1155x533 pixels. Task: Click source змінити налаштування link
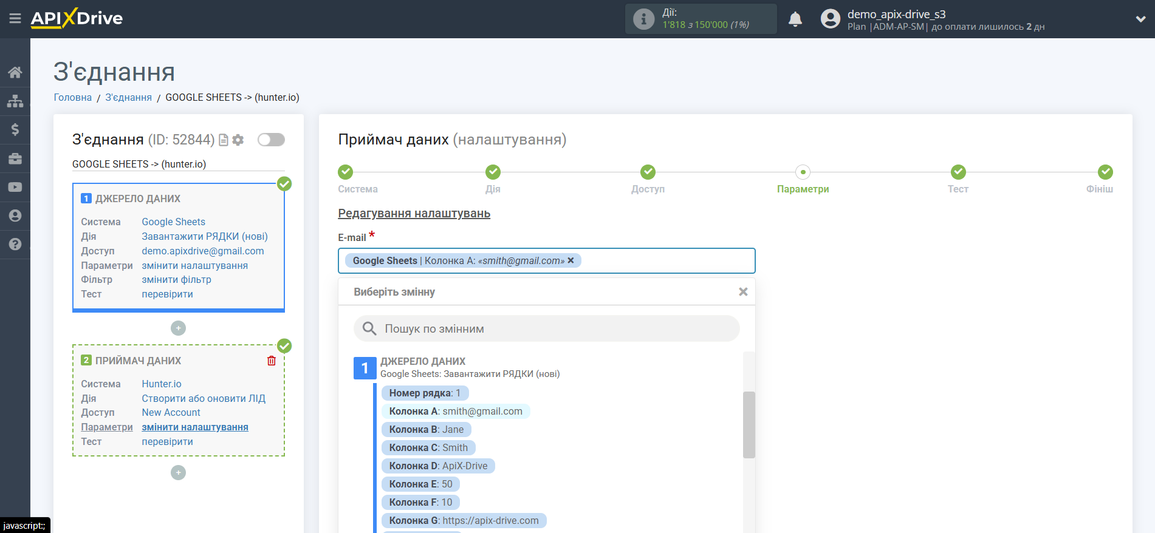point(195,265)
